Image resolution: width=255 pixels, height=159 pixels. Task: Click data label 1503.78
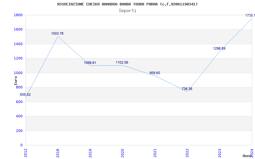(57, 34)
